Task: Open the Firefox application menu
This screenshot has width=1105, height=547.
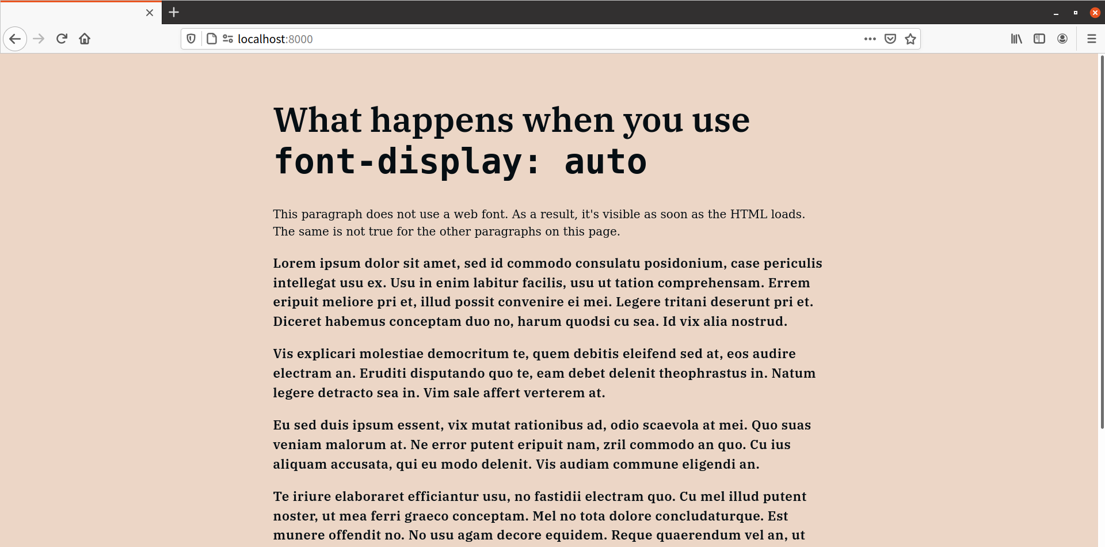Action: click(x=1092, y=39)
